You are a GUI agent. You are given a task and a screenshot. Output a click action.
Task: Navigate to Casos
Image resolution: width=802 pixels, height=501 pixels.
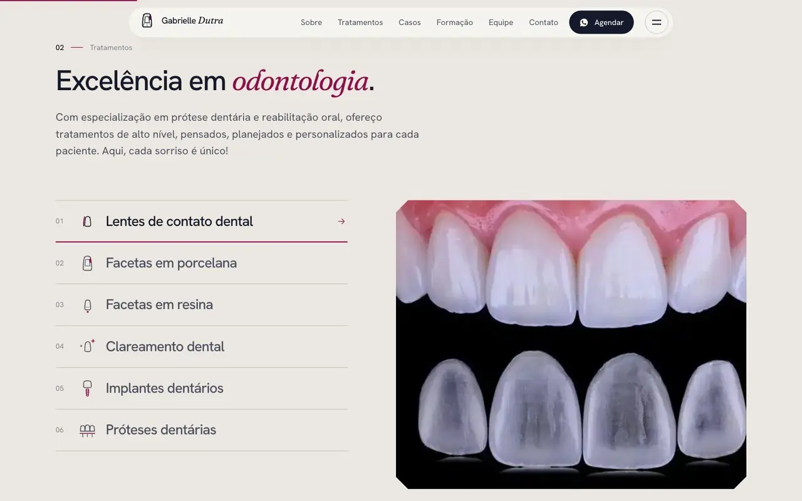[x=410, y=23]
